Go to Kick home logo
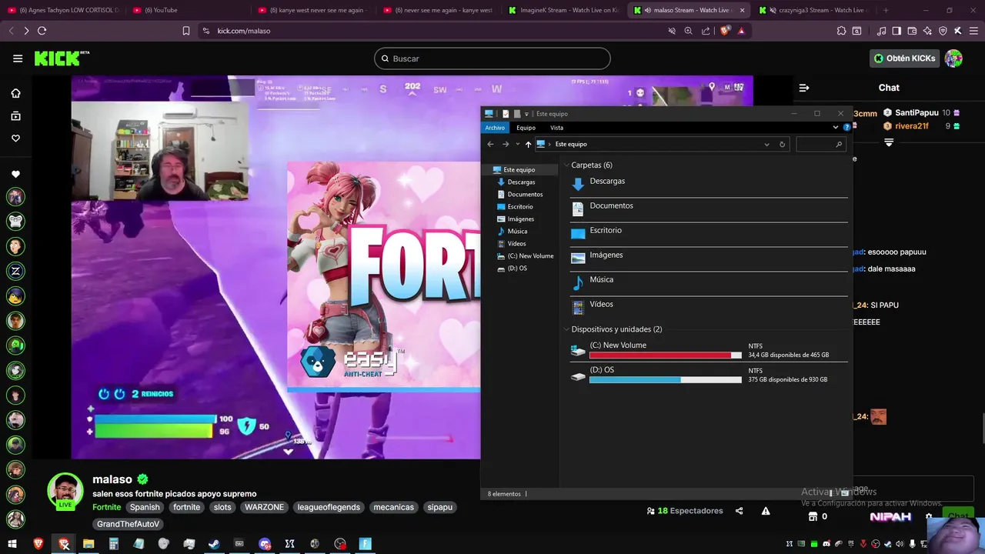985x554 pixels. click(62, 58)
